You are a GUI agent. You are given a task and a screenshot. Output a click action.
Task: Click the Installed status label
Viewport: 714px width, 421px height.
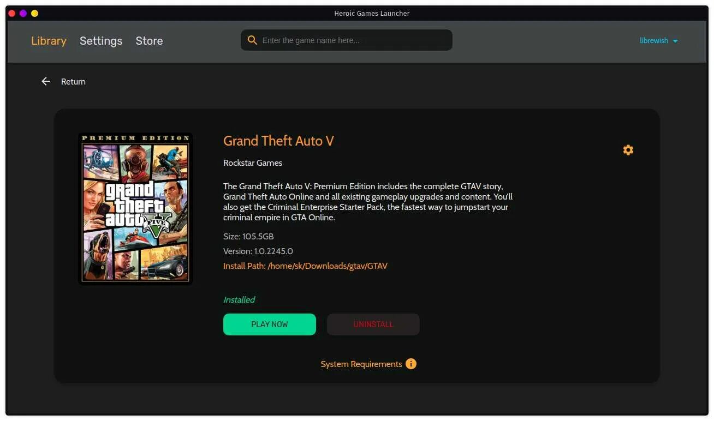pos(239,299)
